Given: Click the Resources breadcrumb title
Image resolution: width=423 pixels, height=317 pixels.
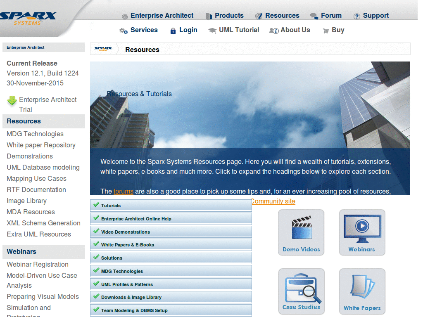Looking at the screenshot, I should click(142, 50).
